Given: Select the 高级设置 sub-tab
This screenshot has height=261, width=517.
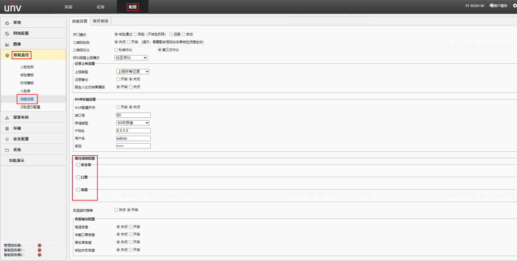Looking at the screenshot, I should pyautogui.click(x=80, y=21).
